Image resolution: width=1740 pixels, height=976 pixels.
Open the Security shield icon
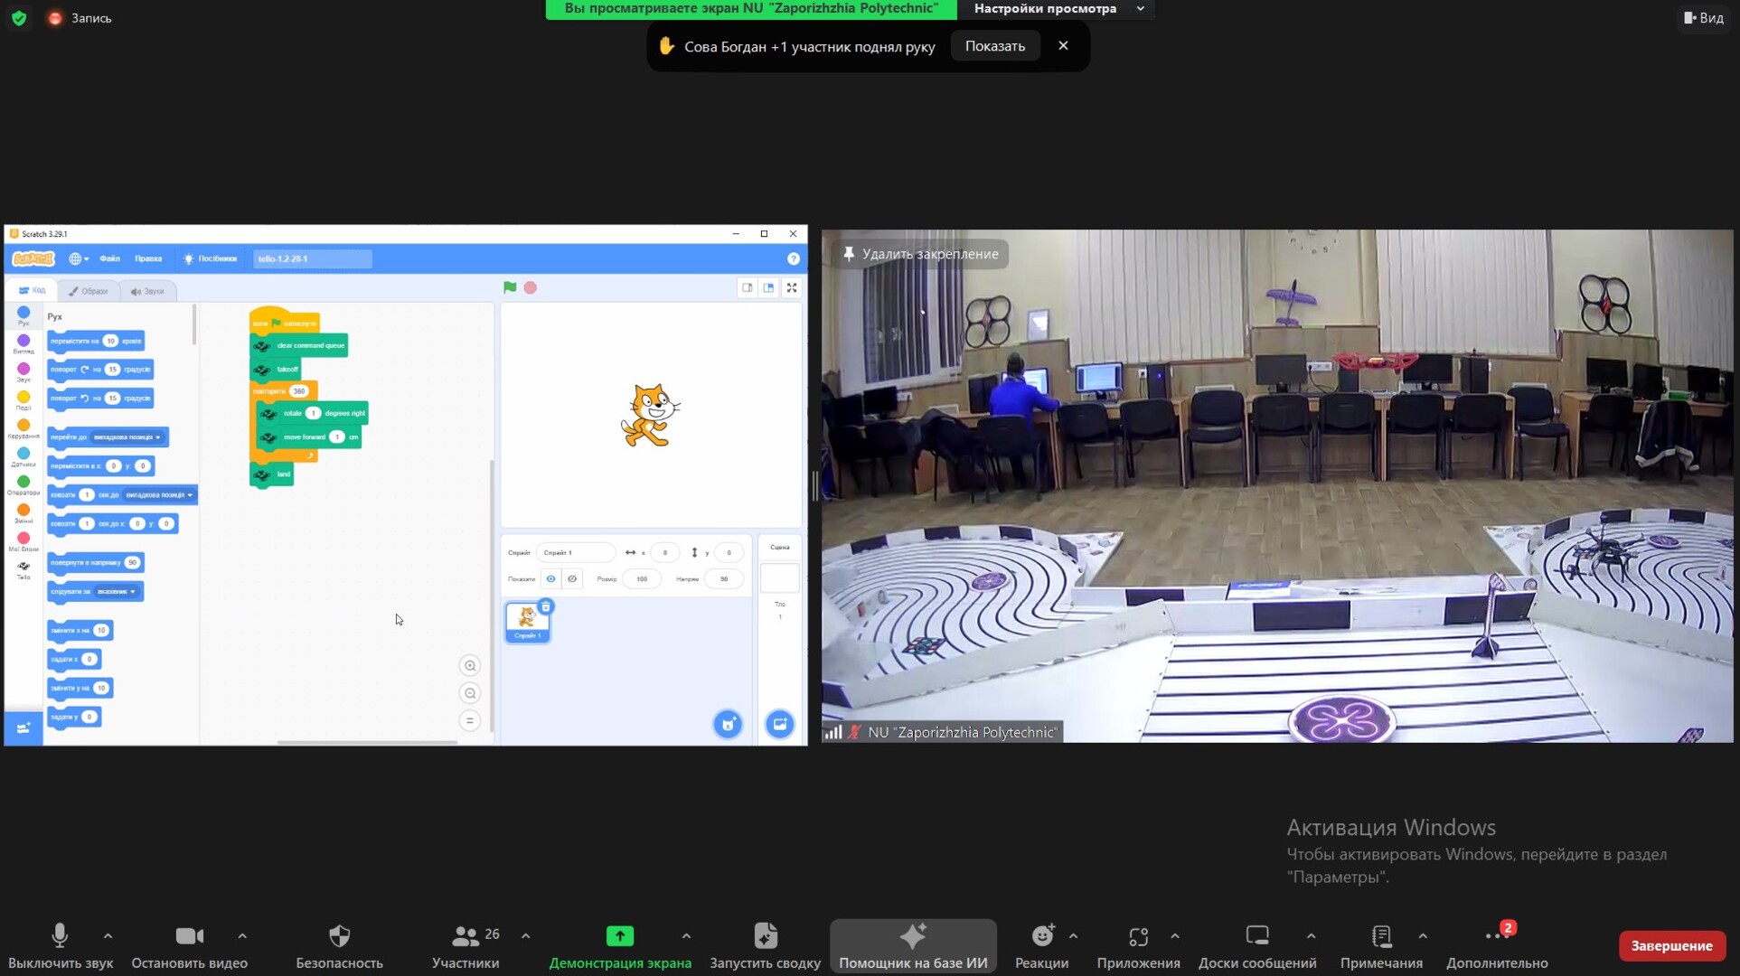[339, 936]
